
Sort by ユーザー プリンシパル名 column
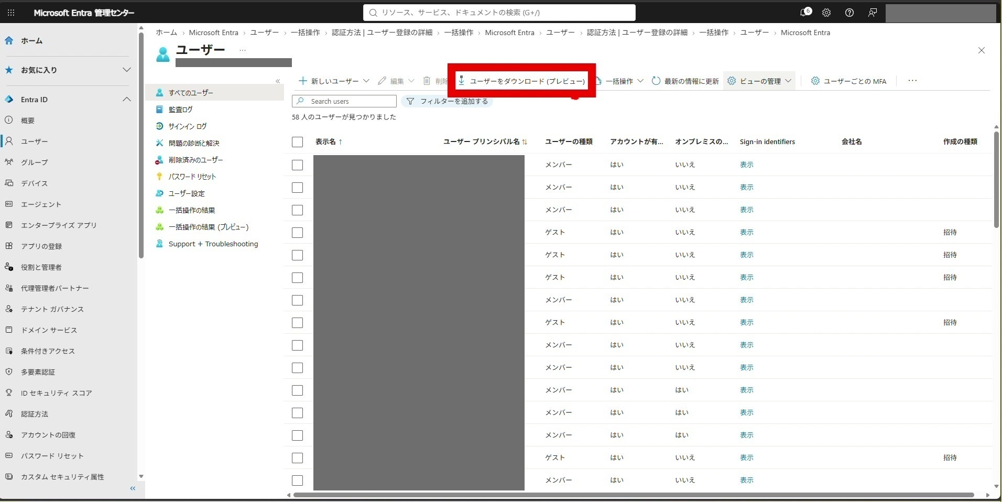click(x=485, y=142)
